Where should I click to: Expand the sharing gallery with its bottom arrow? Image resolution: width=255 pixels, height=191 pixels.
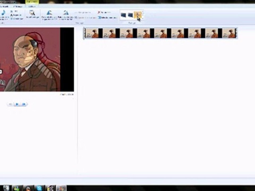tap(143, 19)
